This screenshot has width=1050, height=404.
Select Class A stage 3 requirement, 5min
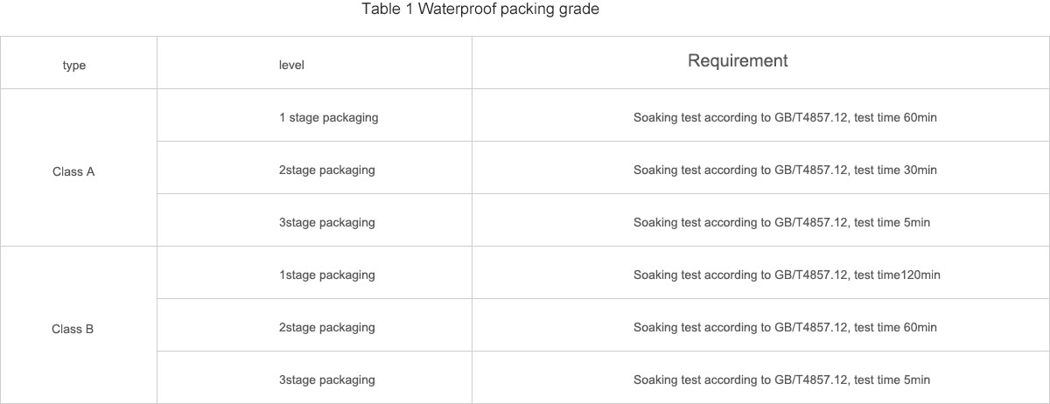point(781,223)
